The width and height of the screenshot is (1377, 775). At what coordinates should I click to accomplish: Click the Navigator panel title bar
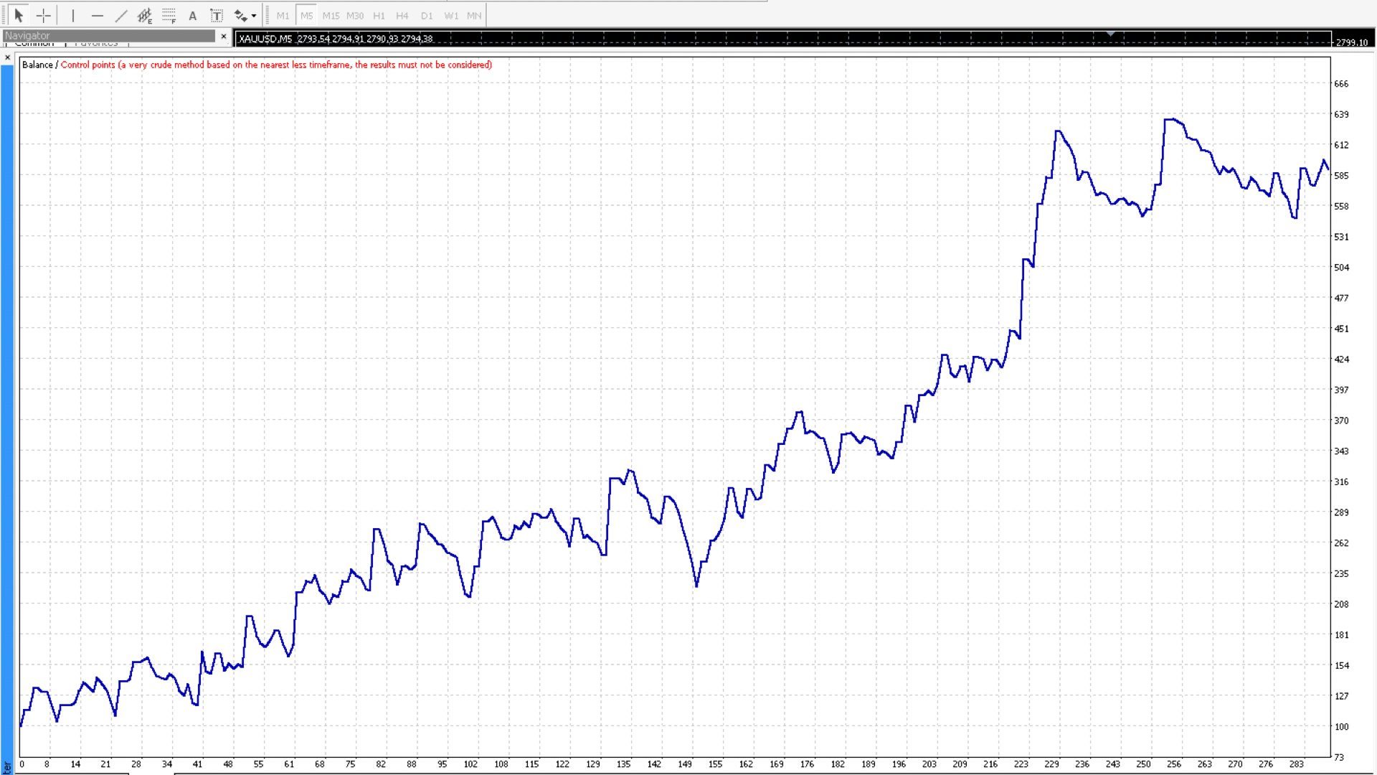click(109, 36)
